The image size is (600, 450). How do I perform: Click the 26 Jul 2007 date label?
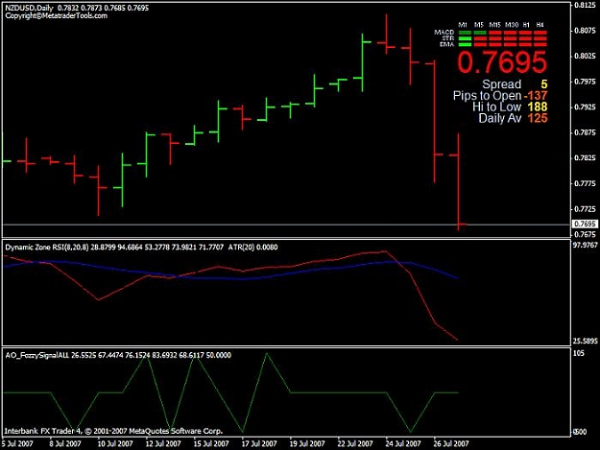click(x=451, y=444)
